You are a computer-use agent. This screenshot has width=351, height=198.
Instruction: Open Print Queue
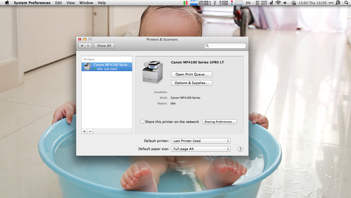[x=192, y=74]
